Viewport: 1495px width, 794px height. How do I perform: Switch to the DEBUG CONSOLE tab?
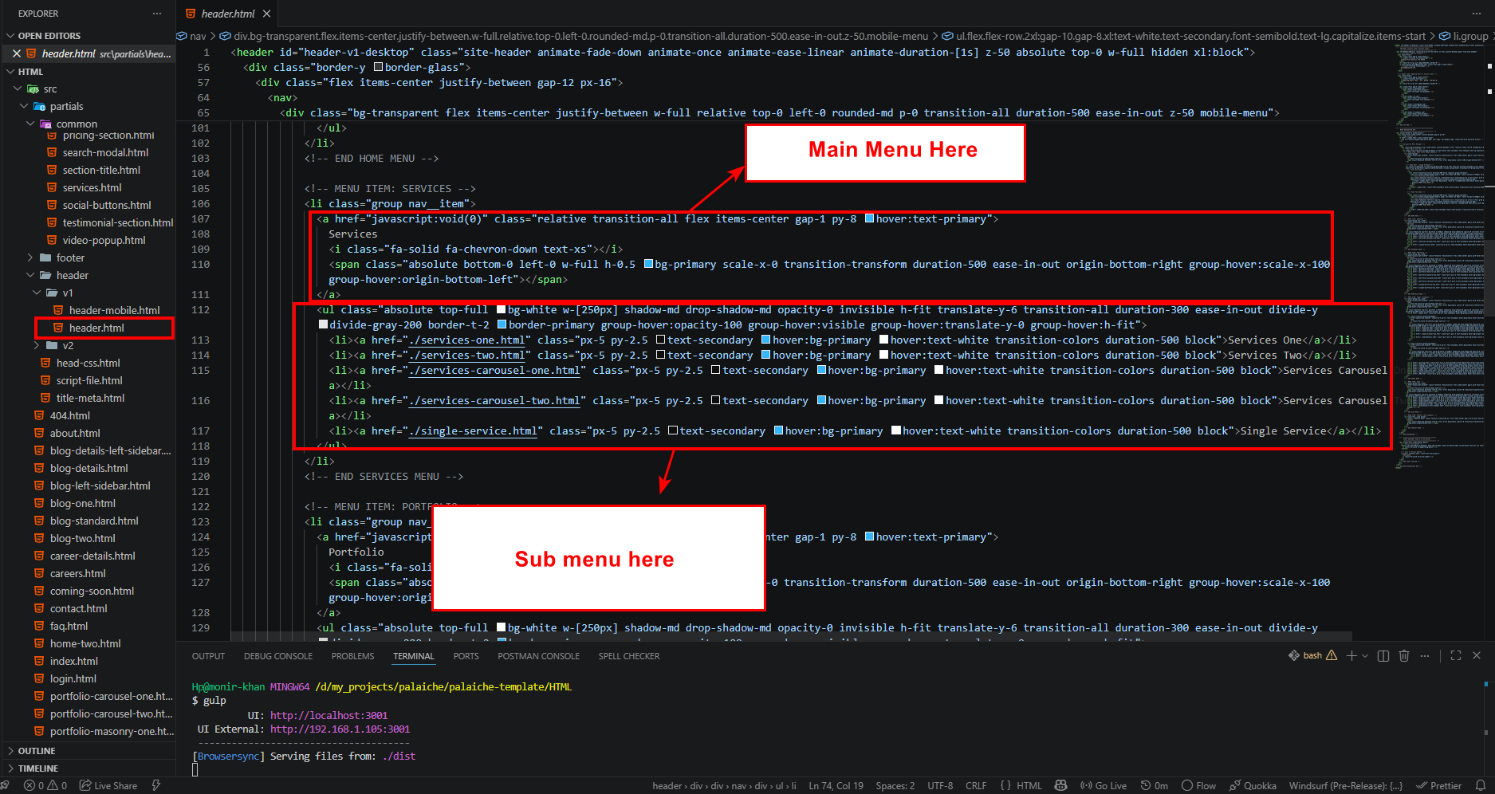coord(278,656)
